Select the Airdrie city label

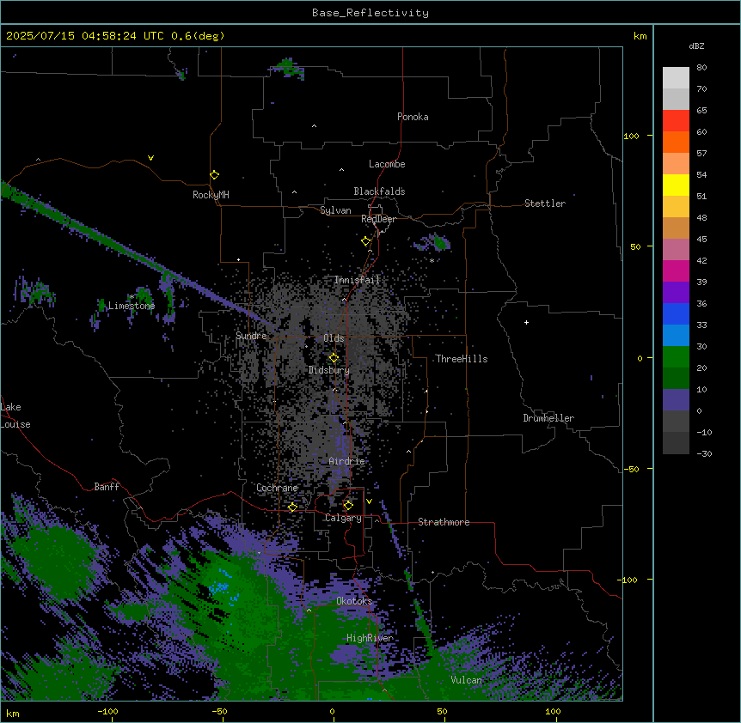(x=347, y=461)
